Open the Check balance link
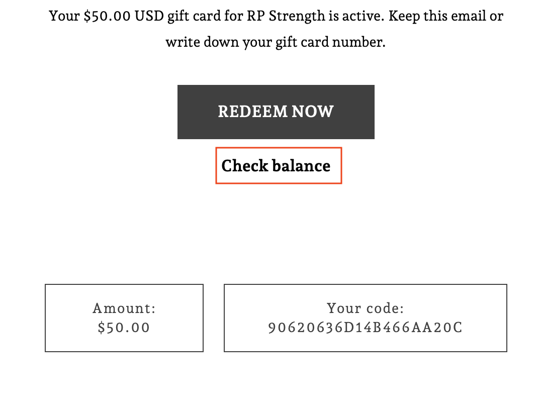 (276, 166)
